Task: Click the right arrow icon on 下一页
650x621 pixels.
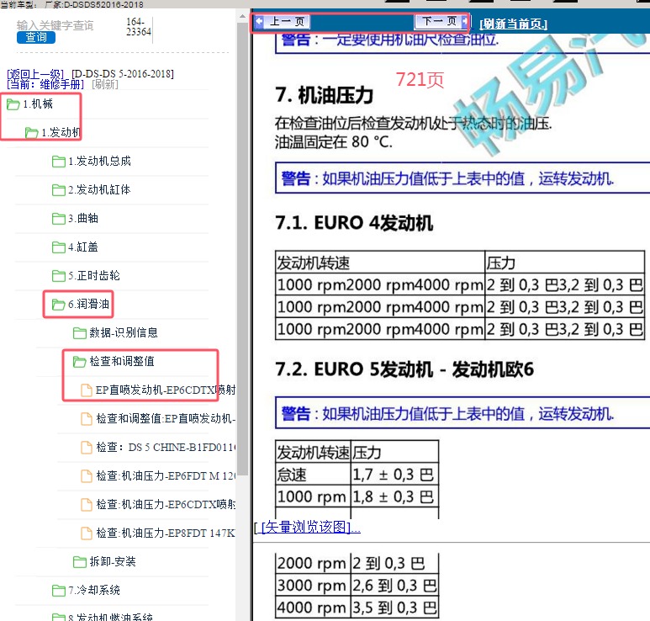Action: click(x=463, y=21)
